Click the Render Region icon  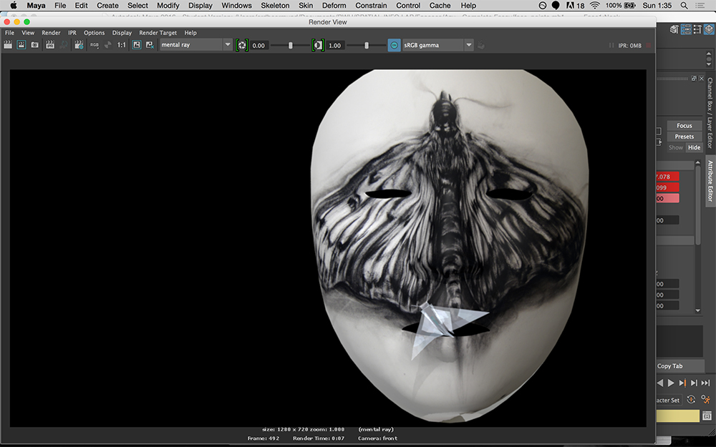click(x=21, y=45)
